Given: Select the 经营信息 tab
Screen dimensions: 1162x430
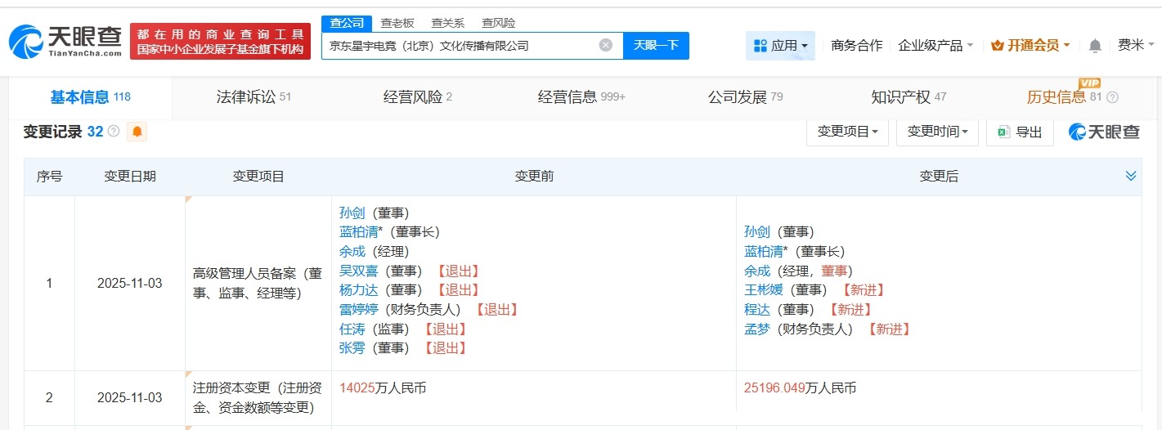Looking at the screenshot, I should tap(581, 97).
